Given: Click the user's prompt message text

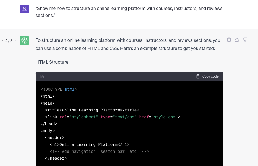Looking at the screenshot, I should pos(129,12).
